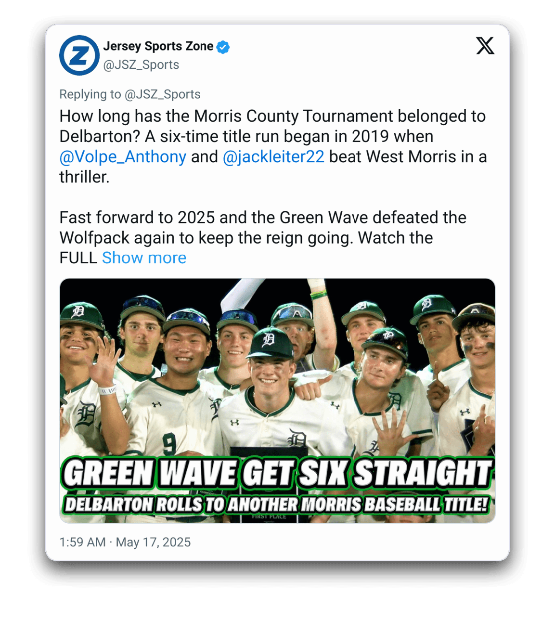Image resolution: width=555 pixels, height=620 pixels.
Task: Expand the tweet with Show more
Action: coord(144,258)
